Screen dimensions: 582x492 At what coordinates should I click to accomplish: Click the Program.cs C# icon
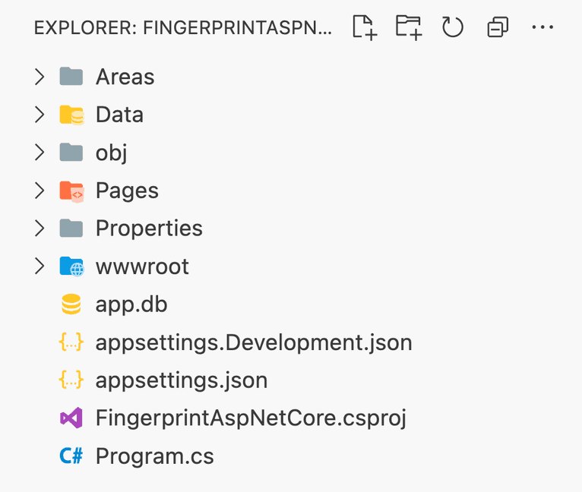tap(71, 456)
